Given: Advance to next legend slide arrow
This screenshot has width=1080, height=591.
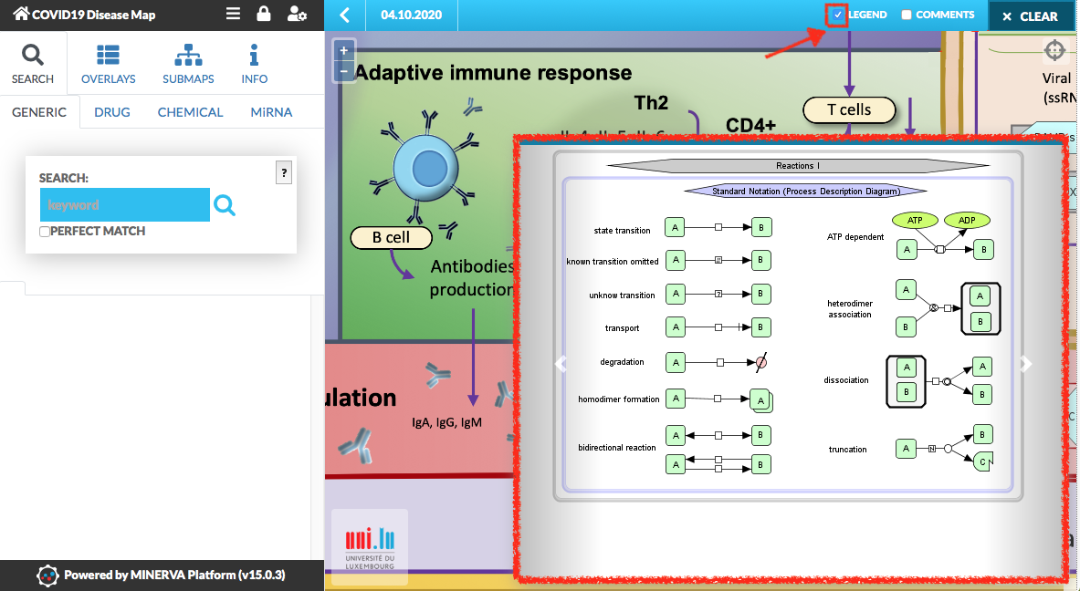Looking at the screenshot, I should (1026, 364).
